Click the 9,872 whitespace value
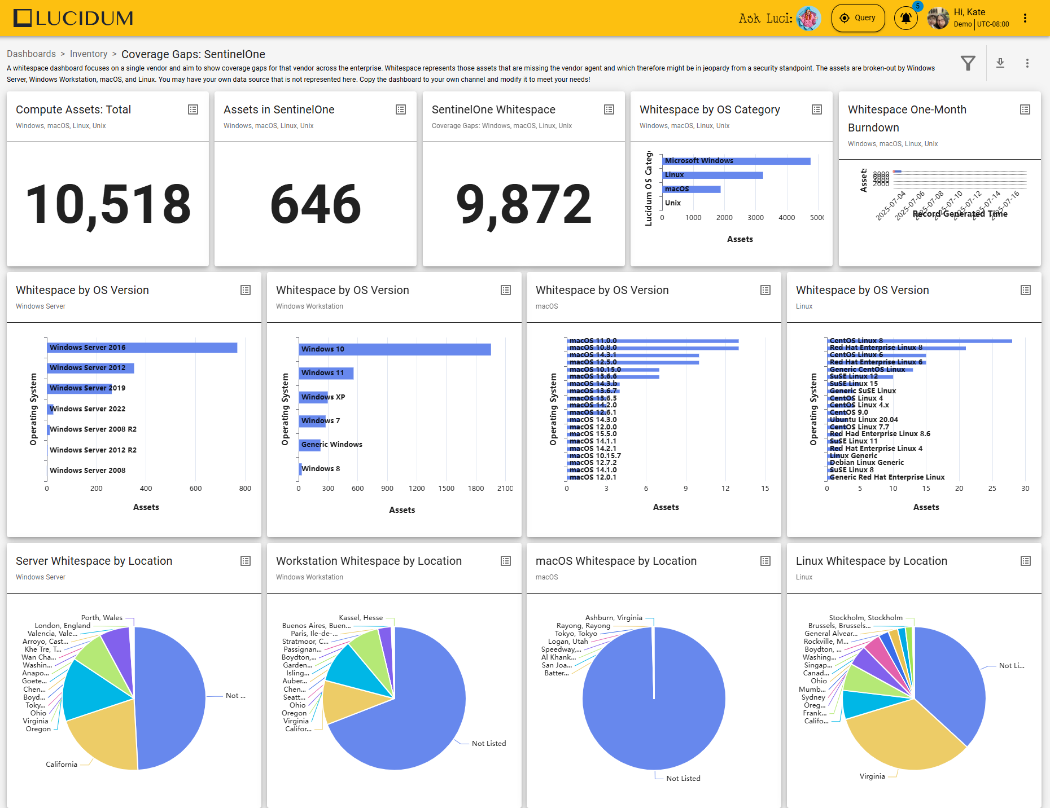 523,204
